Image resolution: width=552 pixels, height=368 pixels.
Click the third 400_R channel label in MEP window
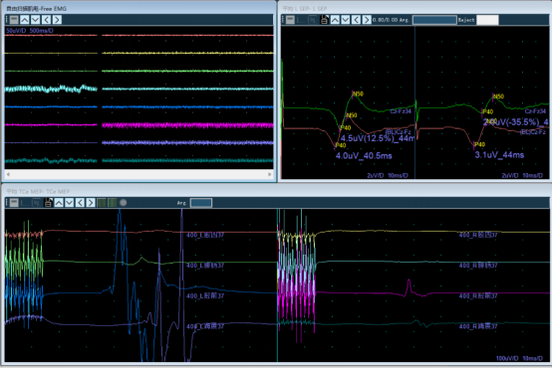(478, 296)
